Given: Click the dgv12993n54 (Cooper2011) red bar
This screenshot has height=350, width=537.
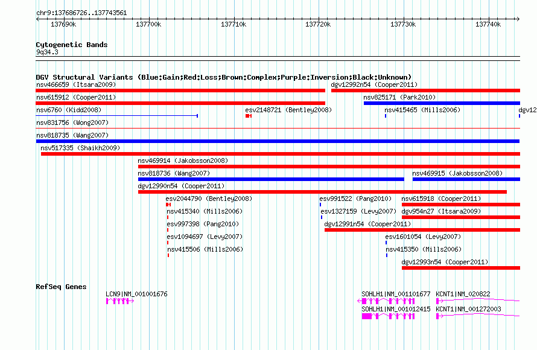Looking at the screenshot, I should pyautogui.click(x=461, y=268).
